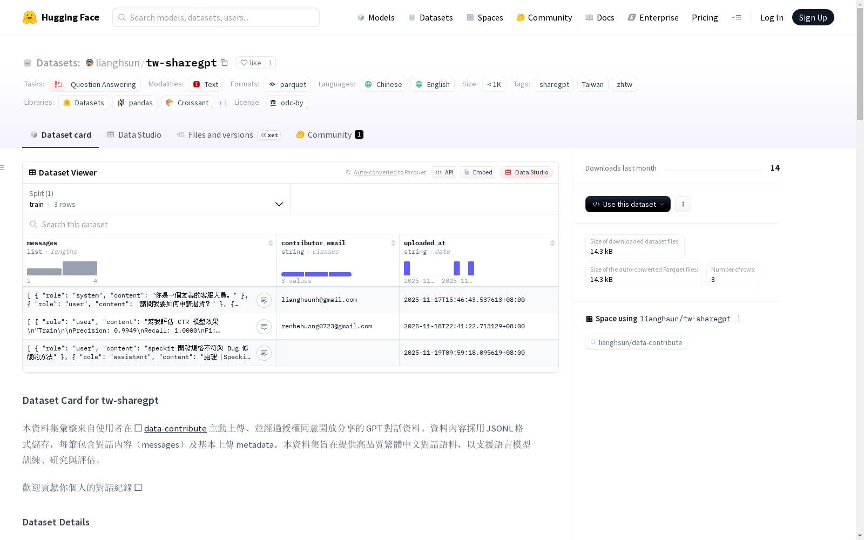Focus the Search this dataset field

[291, 224]
